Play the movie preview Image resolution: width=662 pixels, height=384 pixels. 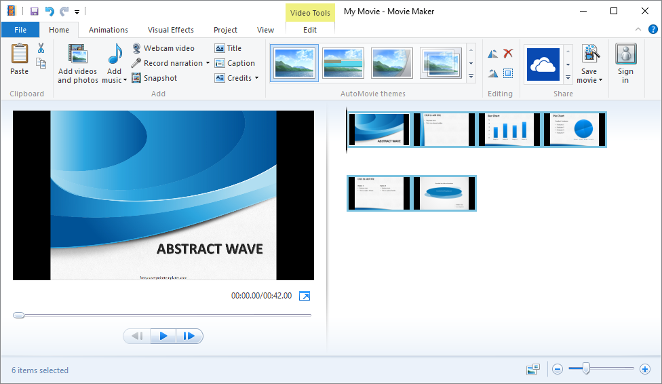pyautogui.click(x=163, y=337)
